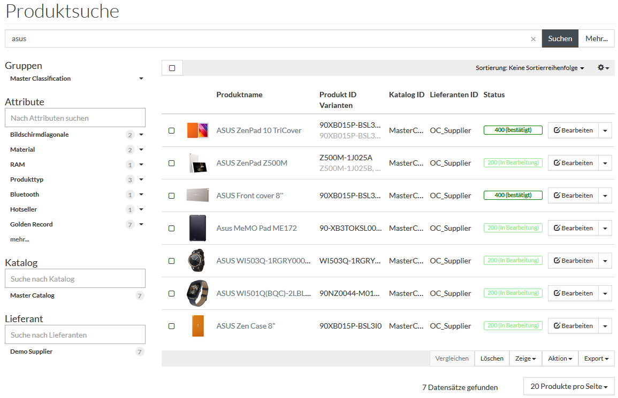This screenshot has width=618, height=398.
Task: Click the Löschen button
Action: [x=492, y=358]
